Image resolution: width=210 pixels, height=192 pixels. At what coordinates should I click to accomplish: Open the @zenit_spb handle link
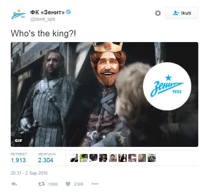pos(43,19)
